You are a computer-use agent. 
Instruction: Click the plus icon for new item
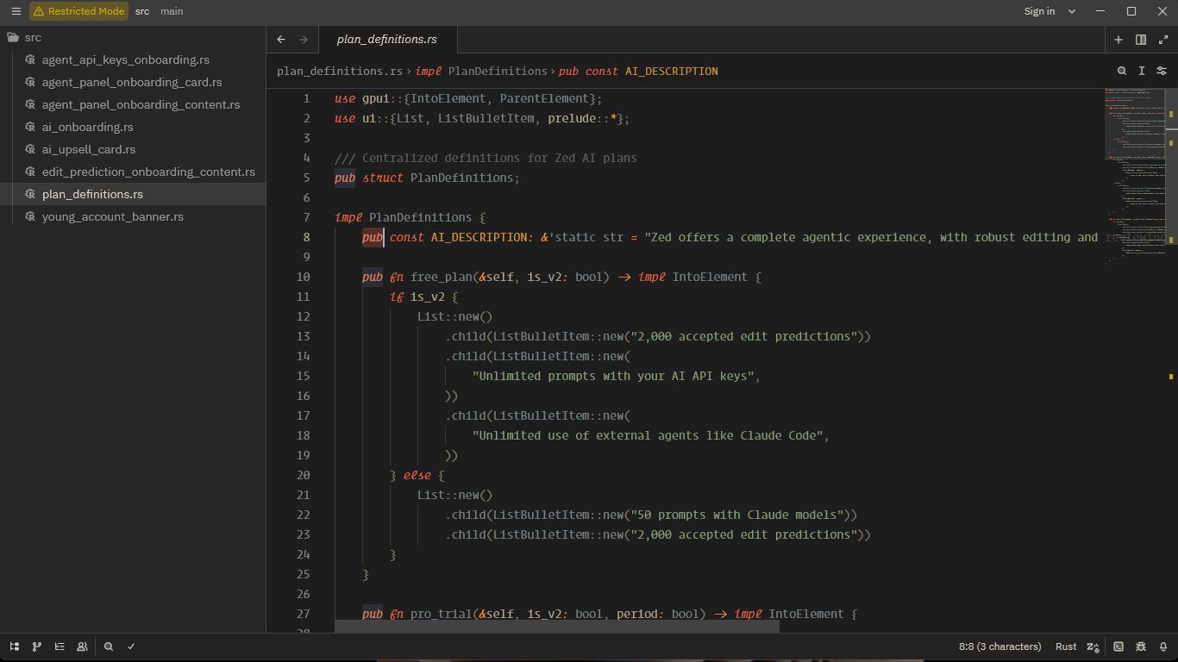1118,40
